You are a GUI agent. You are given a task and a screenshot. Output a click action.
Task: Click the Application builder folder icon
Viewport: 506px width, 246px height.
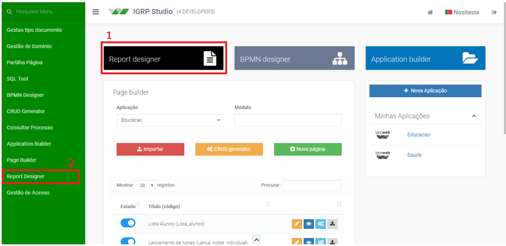coord(470,58)
